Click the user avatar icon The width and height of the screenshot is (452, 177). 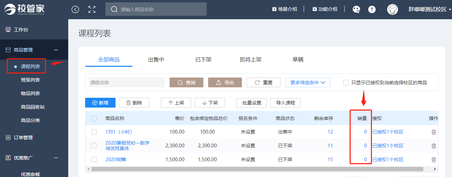(393, 9)
